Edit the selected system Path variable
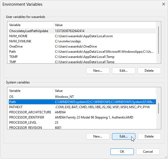Screen dimensions: 168x159 (123, 136)
